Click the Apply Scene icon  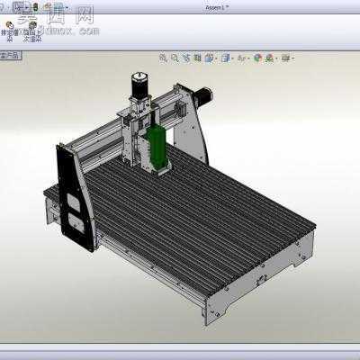tap(269, 58)
